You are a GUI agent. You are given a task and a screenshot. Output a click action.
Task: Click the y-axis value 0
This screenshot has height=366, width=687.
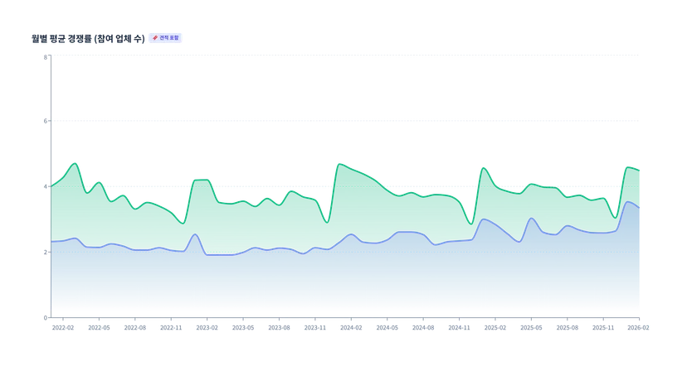point(46,318)
